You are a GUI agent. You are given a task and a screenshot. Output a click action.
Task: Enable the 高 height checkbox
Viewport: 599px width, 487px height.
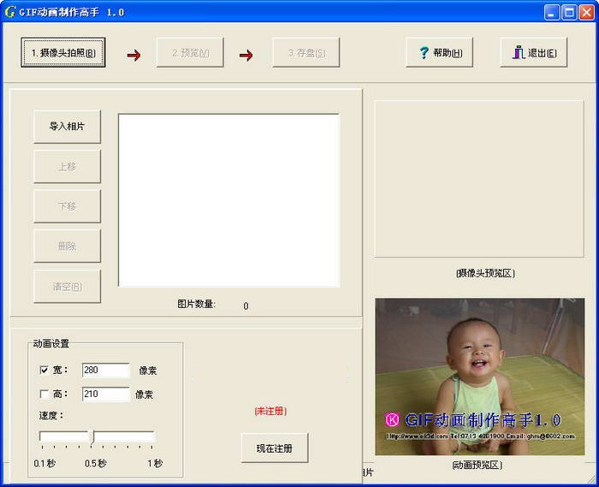[44, 395]
